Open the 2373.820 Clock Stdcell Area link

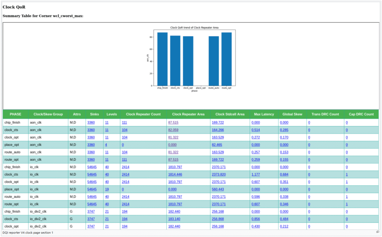click(219, 174)
